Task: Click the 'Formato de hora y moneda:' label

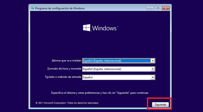Action: click(65, 69)
